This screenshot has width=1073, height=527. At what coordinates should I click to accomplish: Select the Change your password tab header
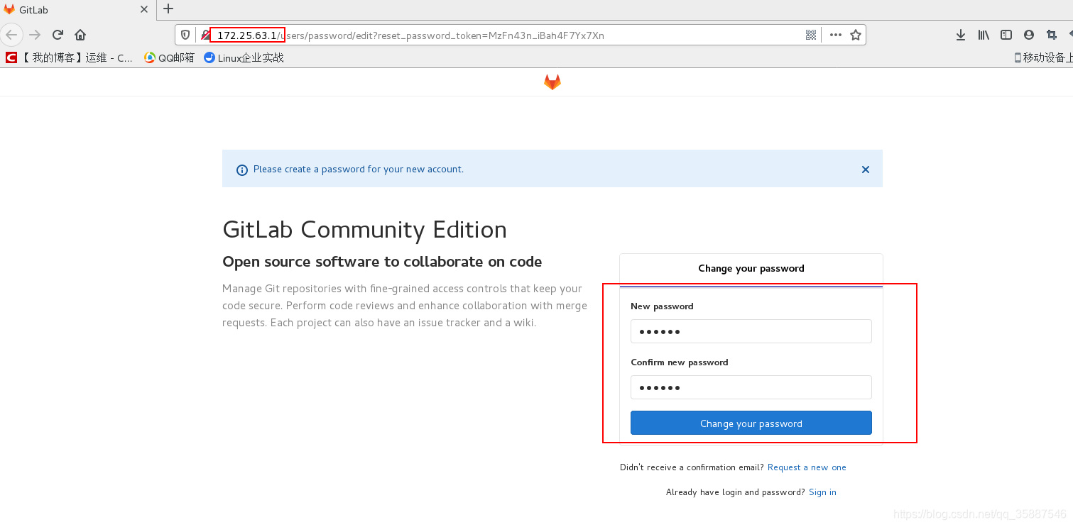[751, 269]
